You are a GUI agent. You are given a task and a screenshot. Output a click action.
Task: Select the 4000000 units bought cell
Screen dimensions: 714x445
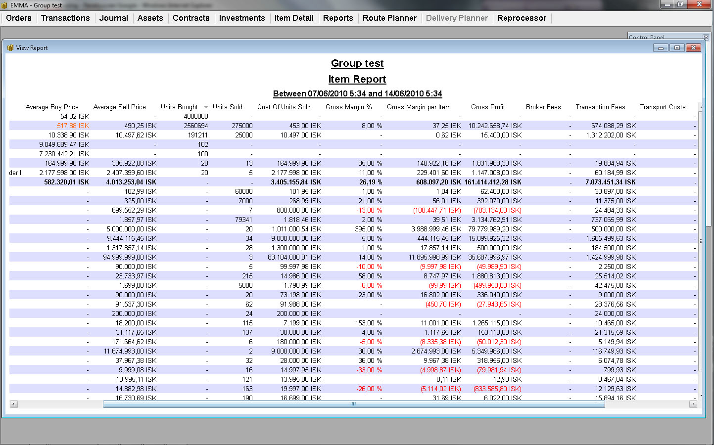pos(196,116)
